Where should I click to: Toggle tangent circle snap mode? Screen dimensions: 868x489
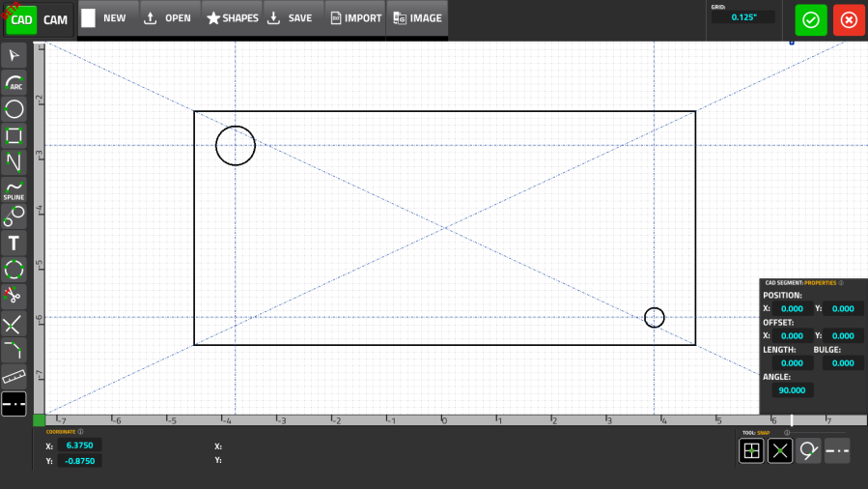809,450
